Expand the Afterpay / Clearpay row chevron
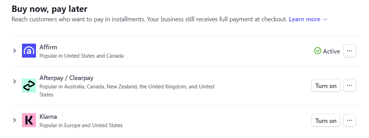 15,81
